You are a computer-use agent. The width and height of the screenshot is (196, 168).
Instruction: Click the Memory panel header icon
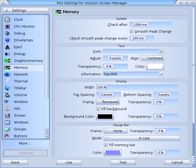pos(58,12)
